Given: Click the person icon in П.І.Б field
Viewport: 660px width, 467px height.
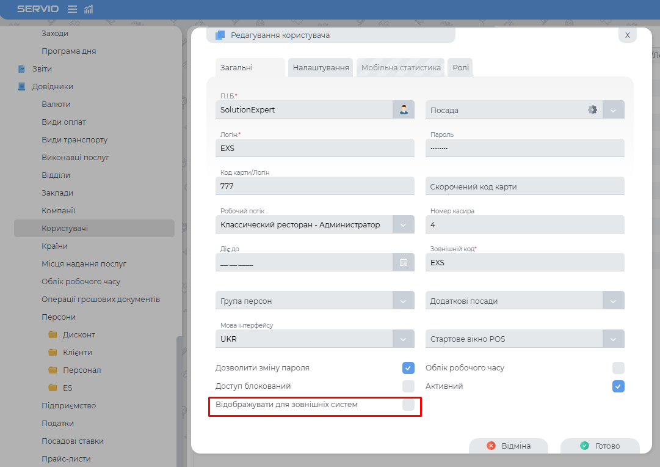Looking at the screenshot, I should (404, 110).
